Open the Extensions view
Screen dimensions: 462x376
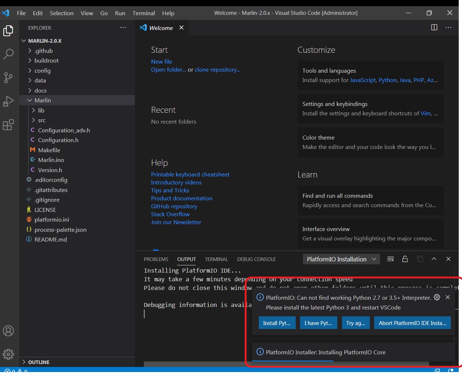pyautogui.click(x=8, y=125)
